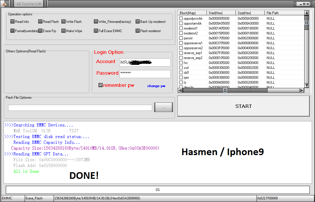
Task: Tick the Flash modemst checkbox
Action: click(138, 31)
